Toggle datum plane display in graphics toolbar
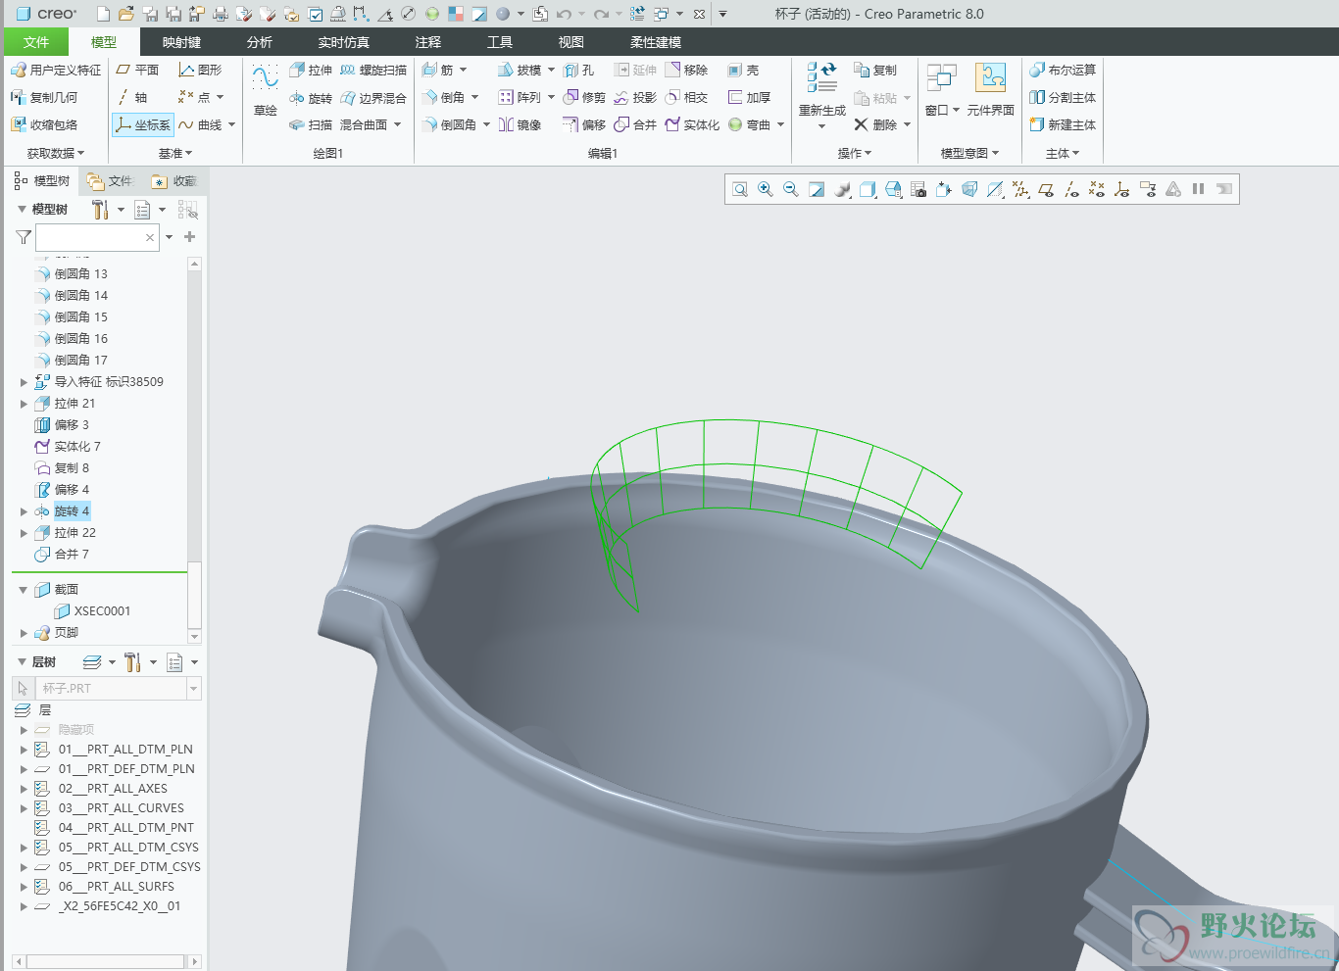The height and width of the screenshot is (971, 1339). coord(1046,189)
